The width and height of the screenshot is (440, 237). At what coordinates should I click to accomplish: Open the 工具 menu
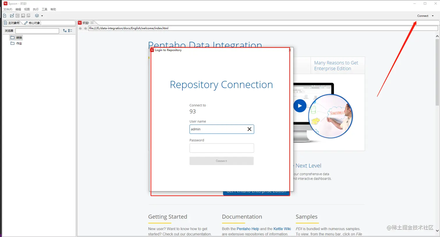[44, 9]
